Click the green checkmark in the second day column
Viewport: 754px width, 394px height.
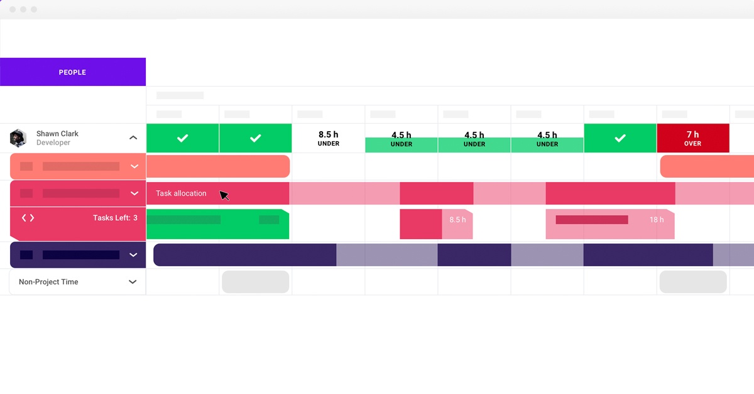coord(255,138)
